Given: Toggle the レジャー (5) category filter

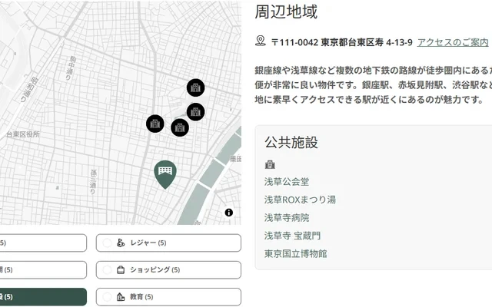Looking at the screenshot, I should tap(168, 243).
